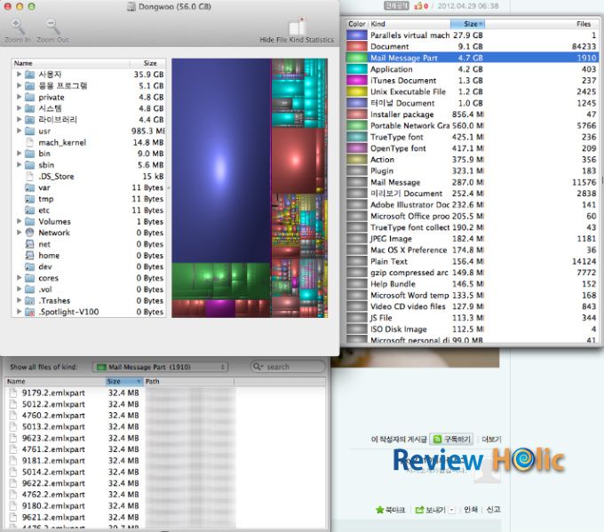Click the 인쇄 print link
The width and height of the screenshot is (604, 532).
(x=471, y=510)
